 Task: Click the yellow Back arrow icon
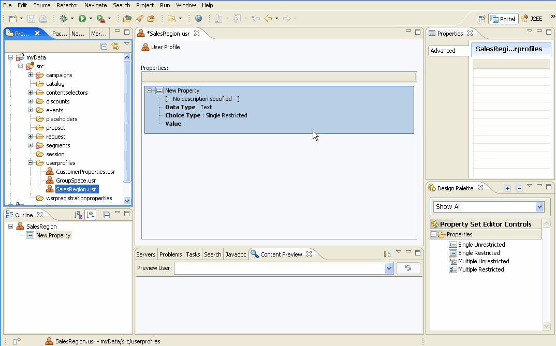(x=268, y=19)
